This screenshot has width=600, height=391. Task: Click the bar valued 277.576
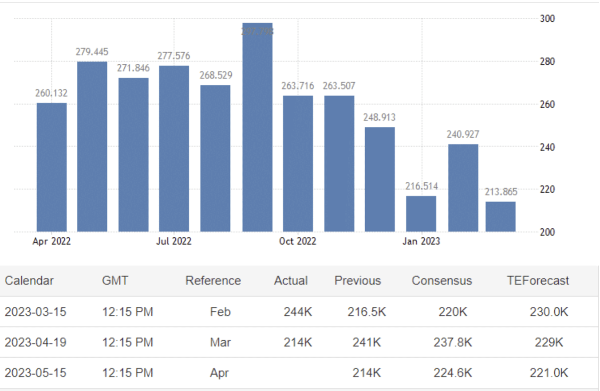pyautogui.click(x=174, y=149)
